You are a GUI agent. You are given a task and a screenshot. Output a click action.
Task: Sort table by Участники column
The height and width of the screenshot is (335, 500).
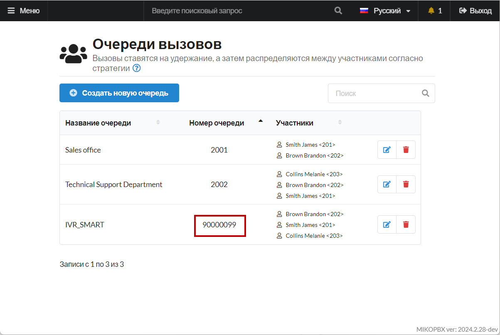point(295,123)
